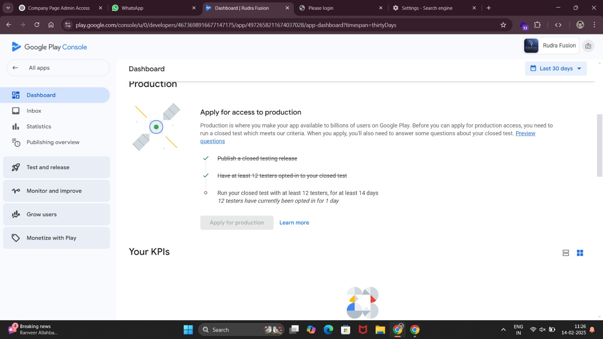Expand the Test and release section
603x339 pixels.
[57, 167]
